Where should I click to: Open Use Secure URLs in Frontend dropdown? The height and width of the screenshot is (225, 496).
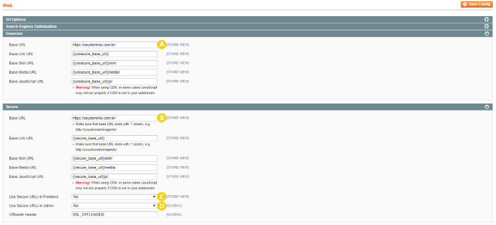click(x=115, y=196)
